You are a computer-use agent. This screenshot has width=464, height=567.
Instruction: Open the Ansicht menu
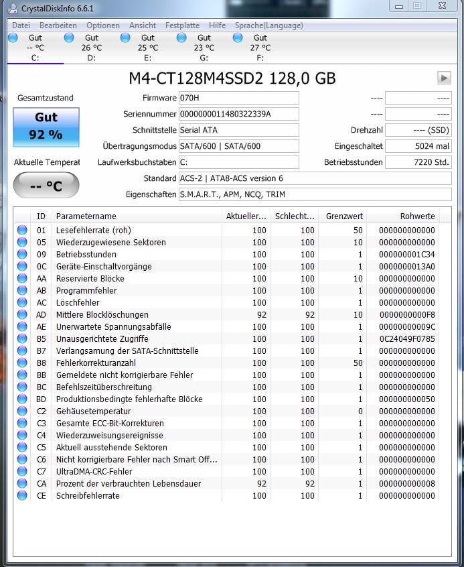click(x=143, y=25)
